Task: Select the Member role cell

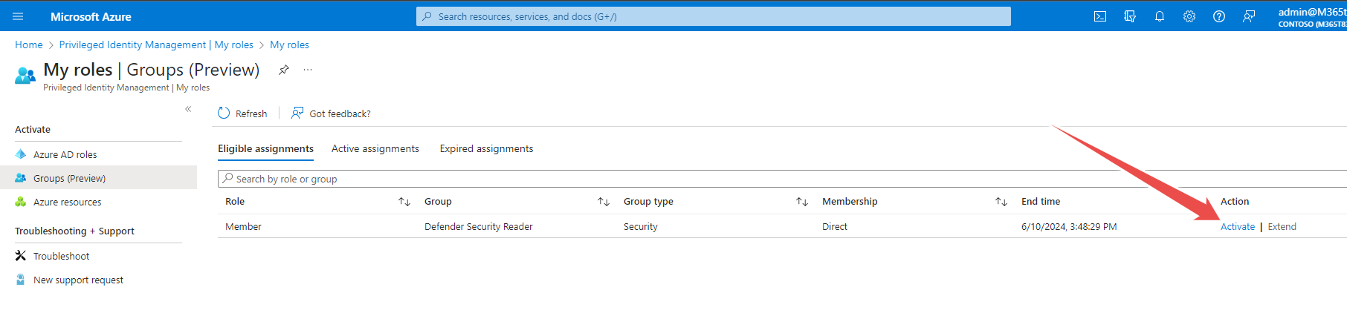Action: tap(243, 227)
